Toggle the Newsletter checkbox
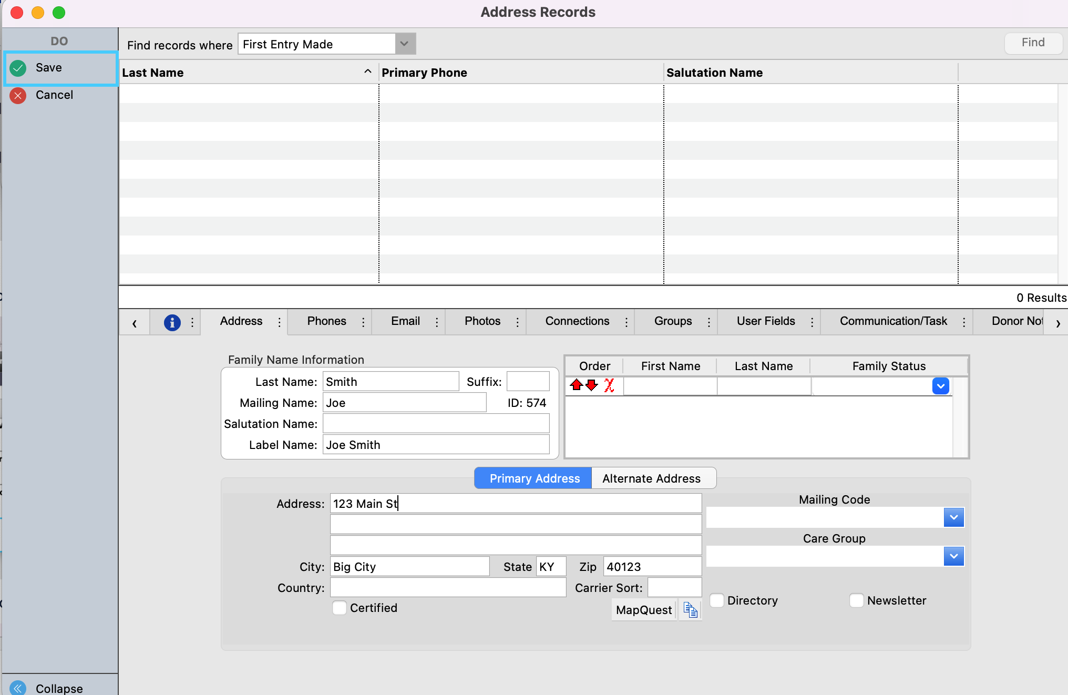1068x695 pixels. (857, 600)
